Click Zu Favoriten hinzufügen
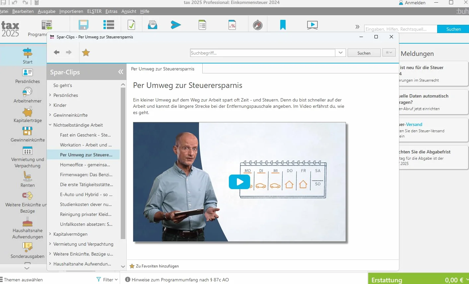This screenshot has width=469, height=284. [x=154, y=266]
